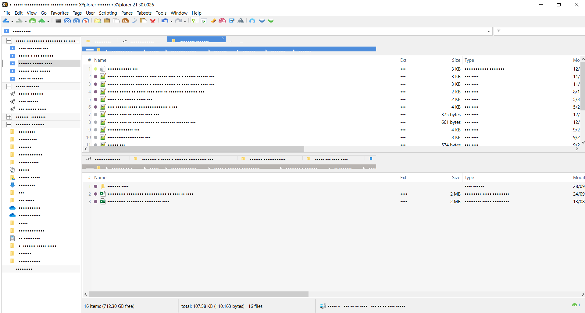
Task: Open the Hotlist spiral toolbar icon
Action: tap(222, 21)
